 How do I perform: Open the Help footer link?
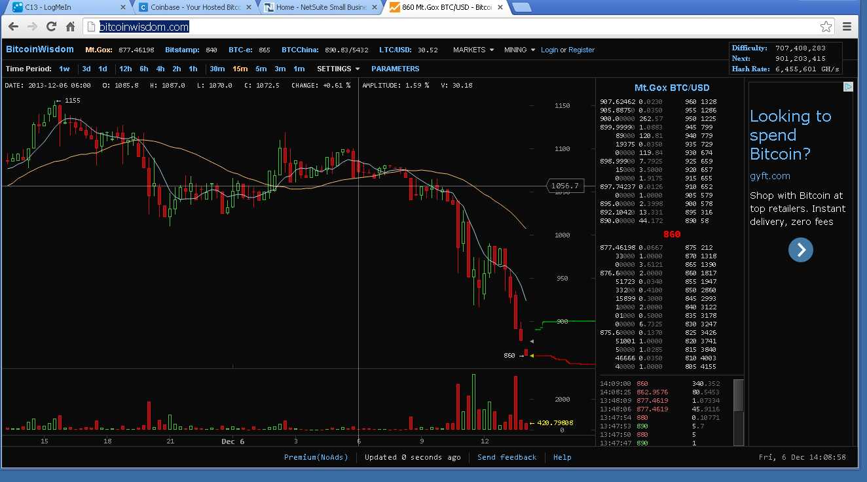point(563,457)
